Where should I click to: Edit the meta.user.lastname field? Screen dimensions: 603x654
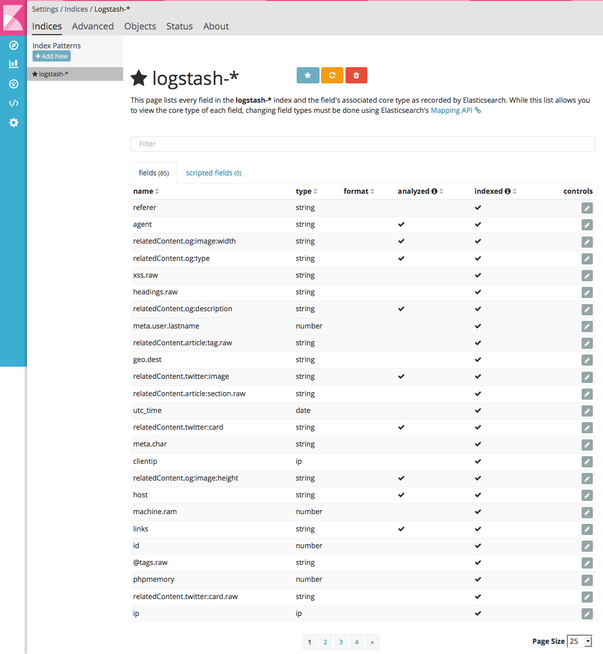[587, 326]
